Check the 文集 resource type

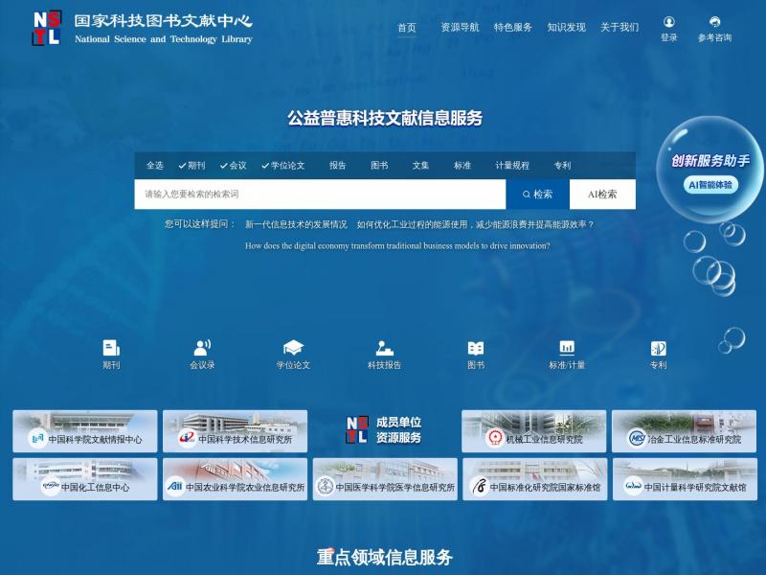click(x=420, y=165)
